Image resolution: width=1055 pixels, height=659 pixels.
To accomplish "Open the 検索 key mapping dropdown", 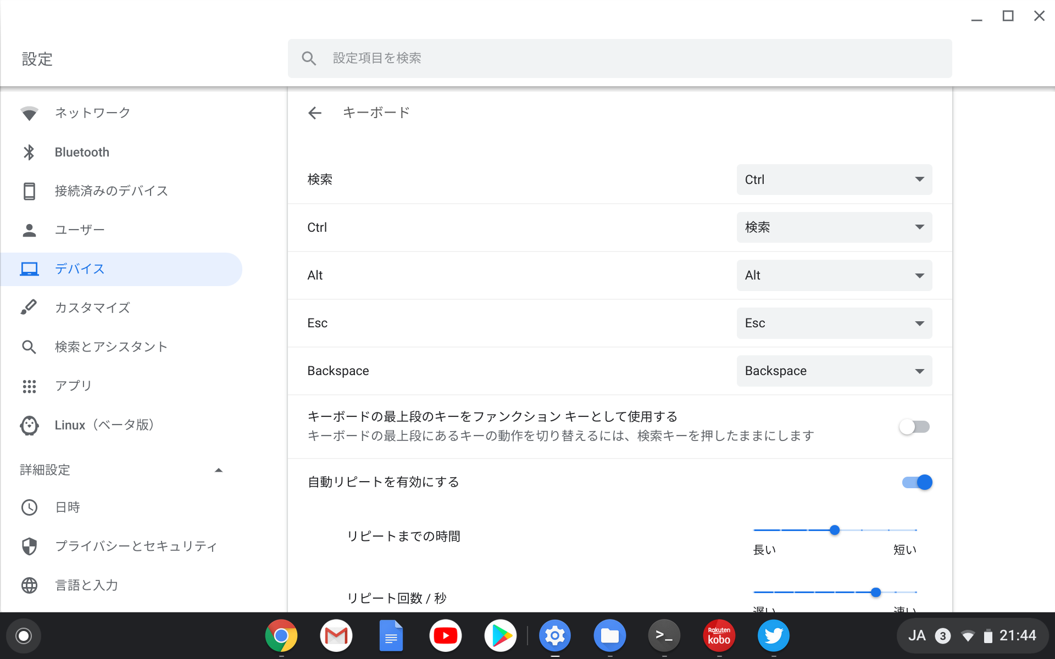I will point(834,180).
